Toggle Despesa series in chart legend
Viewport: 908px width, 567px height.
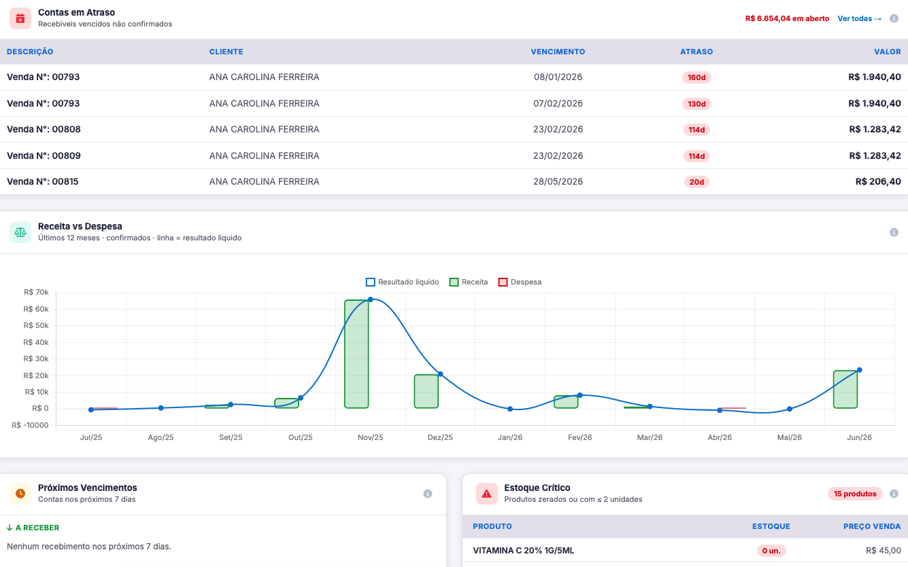(520, 282)
